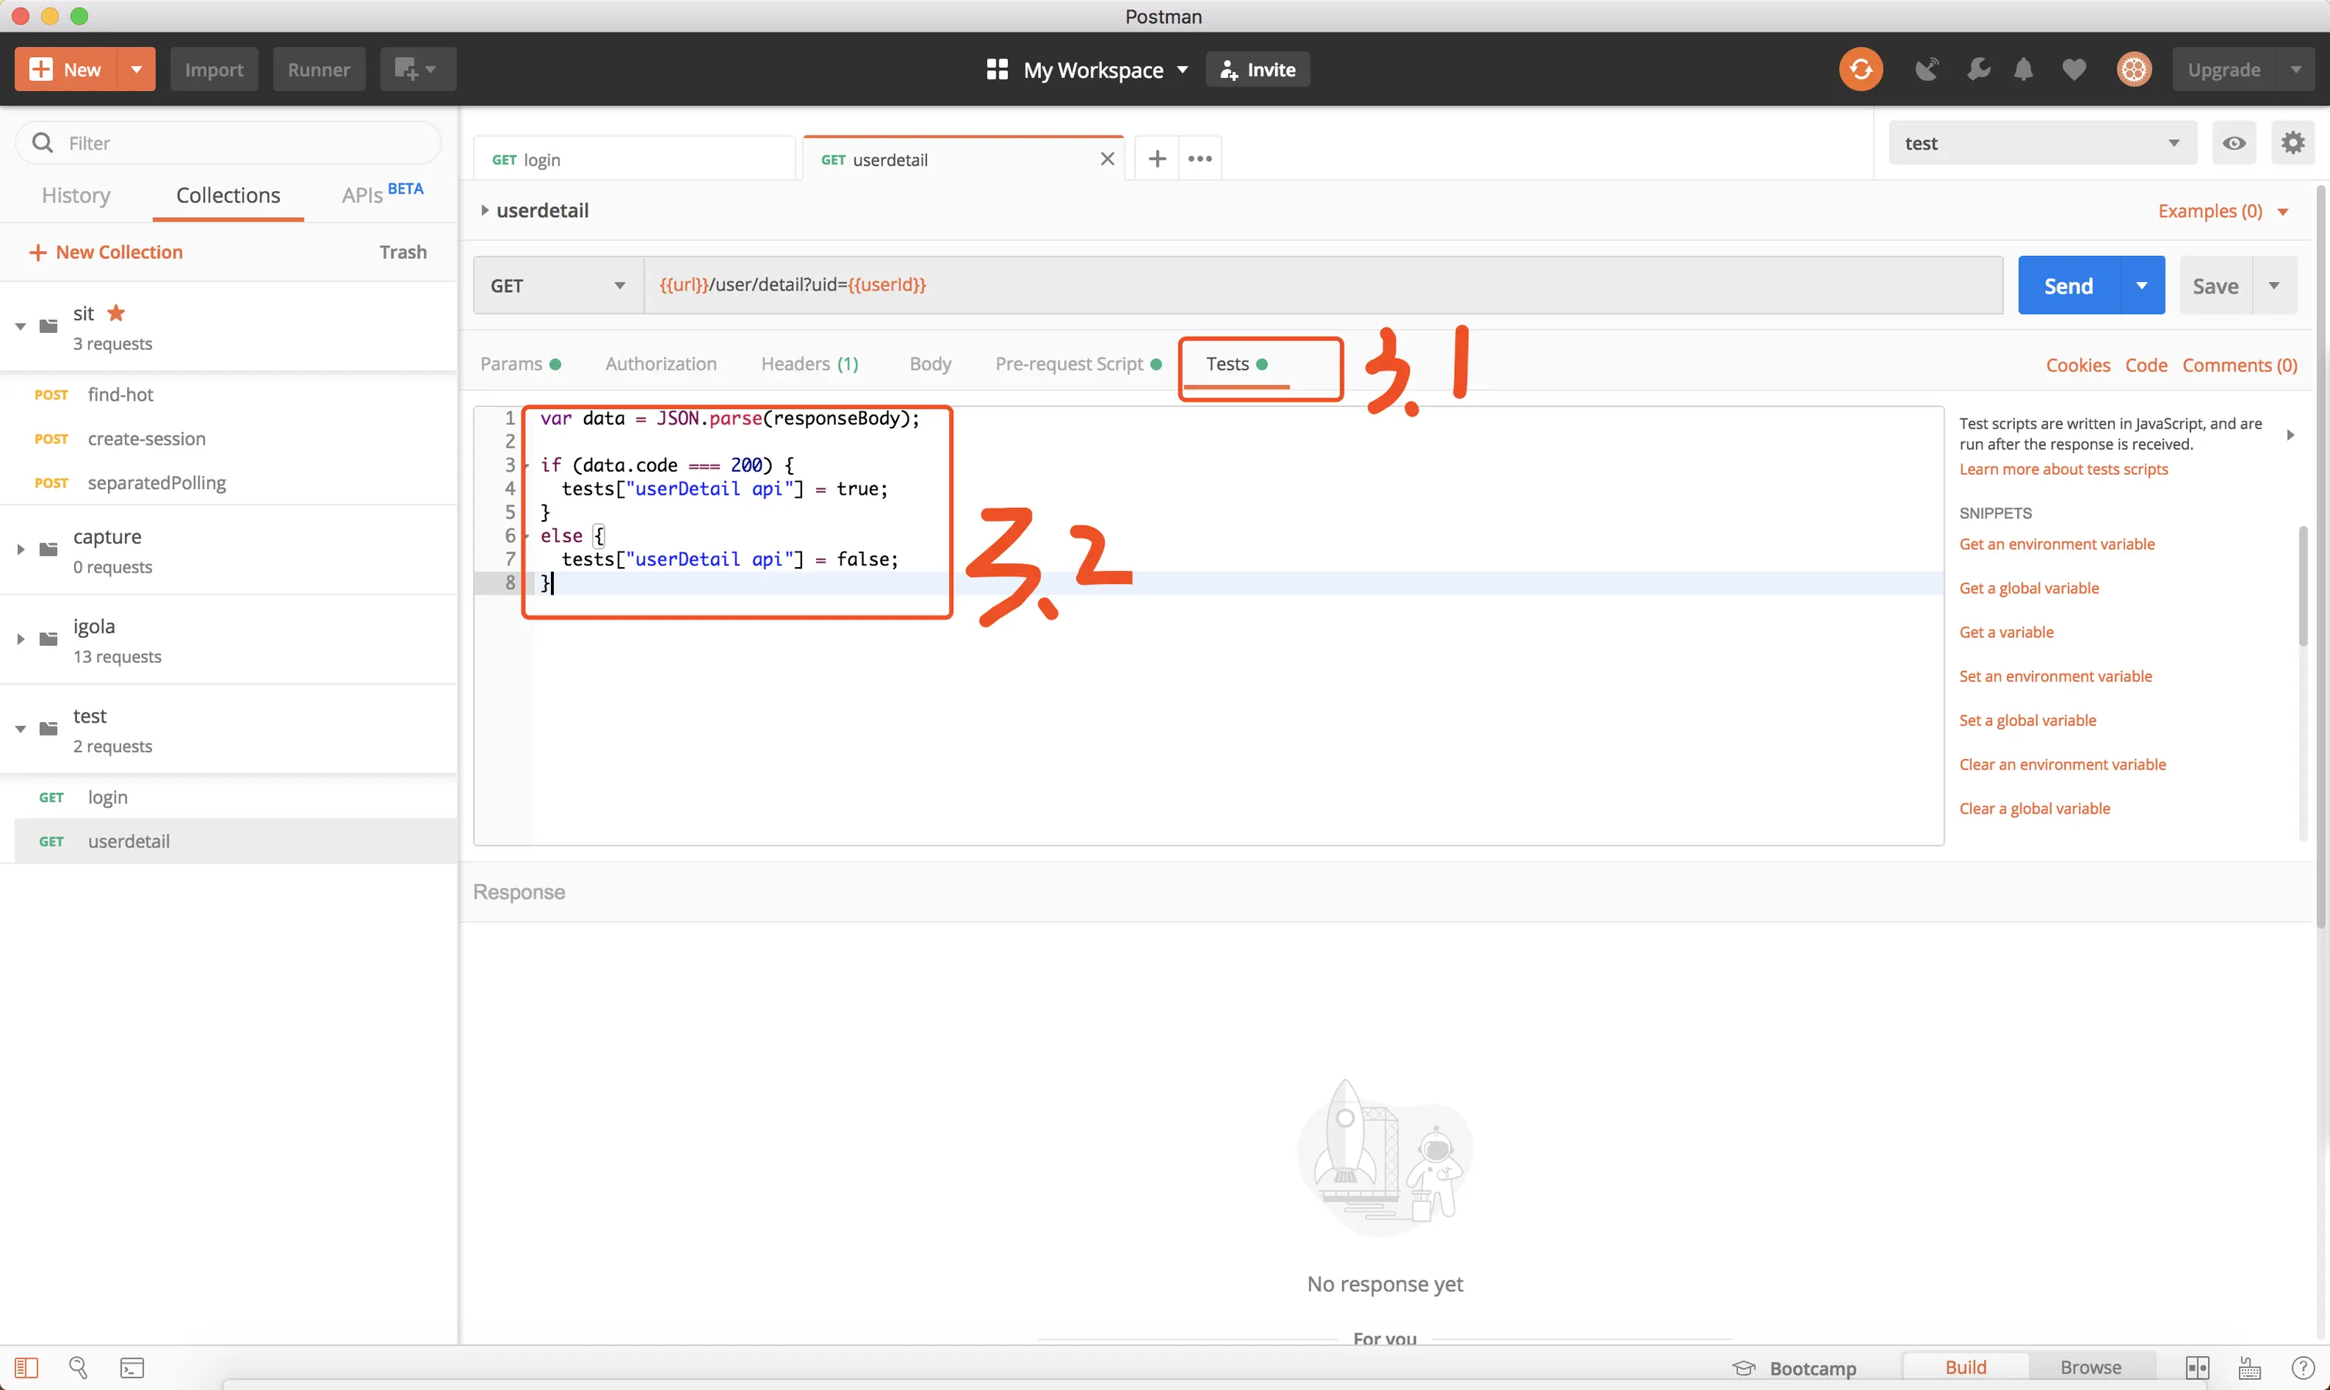Image resolution: width=2330 pixels, height=1390 pixels.
Task: Click the environment quick look eye icon
Action: [x=2234, y=143]
